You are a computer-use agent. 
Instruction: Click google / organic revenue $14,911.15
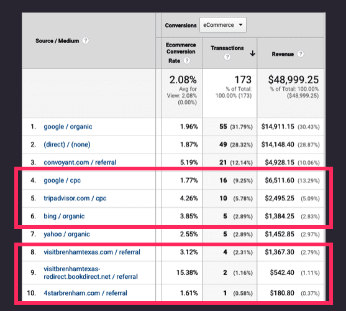278,126
